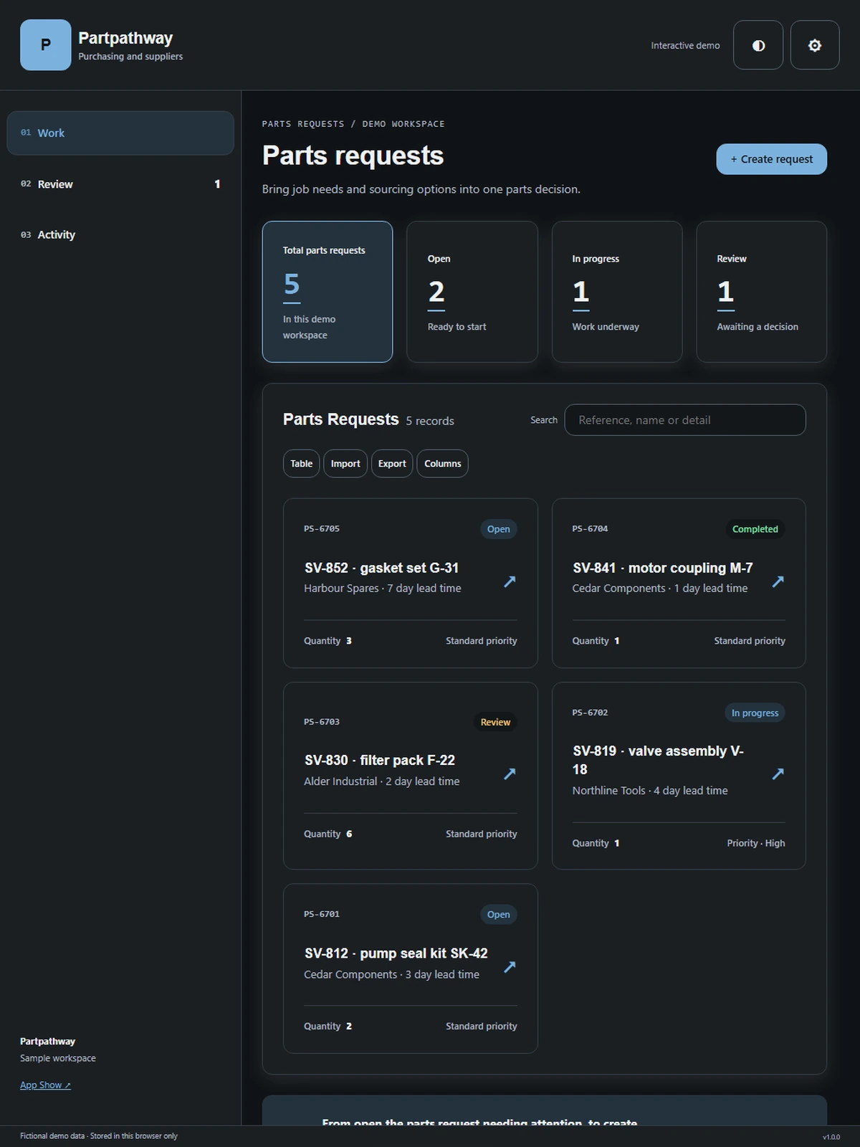Click Alder Industrial 2 day lead time

[x=382, y=781]
